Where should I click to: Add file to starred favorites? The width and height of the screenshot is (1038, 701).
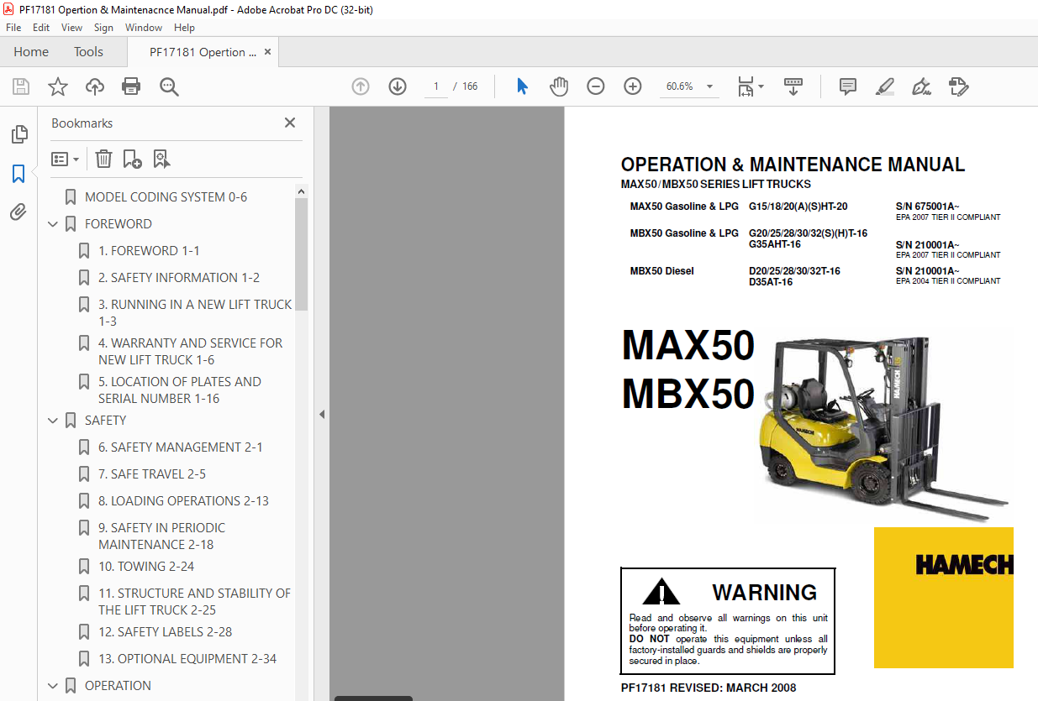coord(58,86)
